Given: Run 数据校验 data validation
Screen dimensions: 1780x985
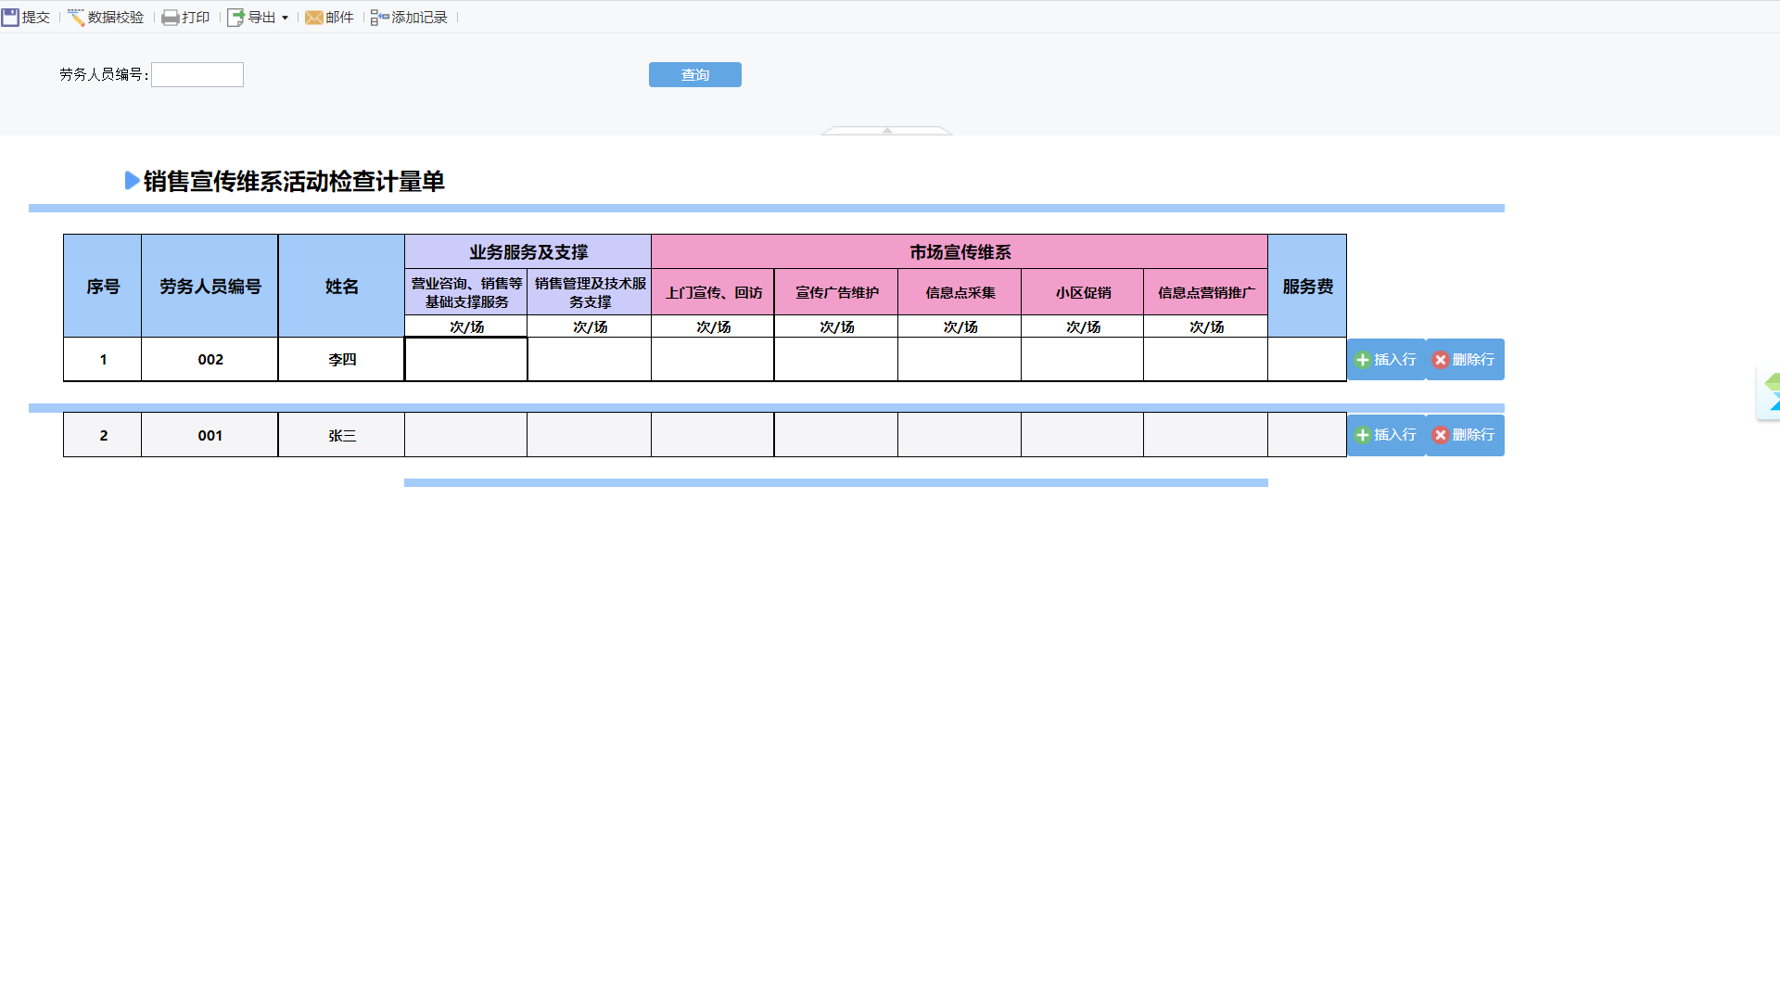Looking at the screenshot, I should (x=106, y=18).
